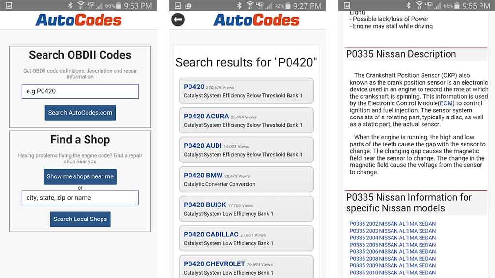
Task: Tap the 66% battery icon in the status bar
Action: click(119, 5)
